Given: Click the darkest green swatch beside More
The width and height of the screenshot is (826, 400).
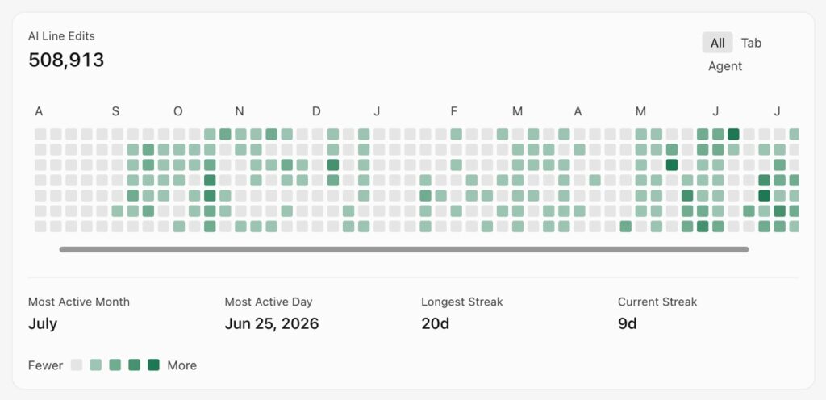Looking at the screenshot, I should pyautogui.click(x=153, y=365).
